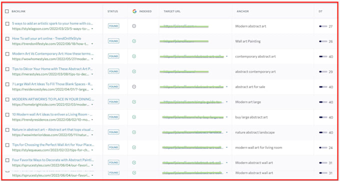The height and width of the screenshot is (181, 340).
Task: Open '7 Large Wall Art Ideas' backlink
Action: pos(52,84)
